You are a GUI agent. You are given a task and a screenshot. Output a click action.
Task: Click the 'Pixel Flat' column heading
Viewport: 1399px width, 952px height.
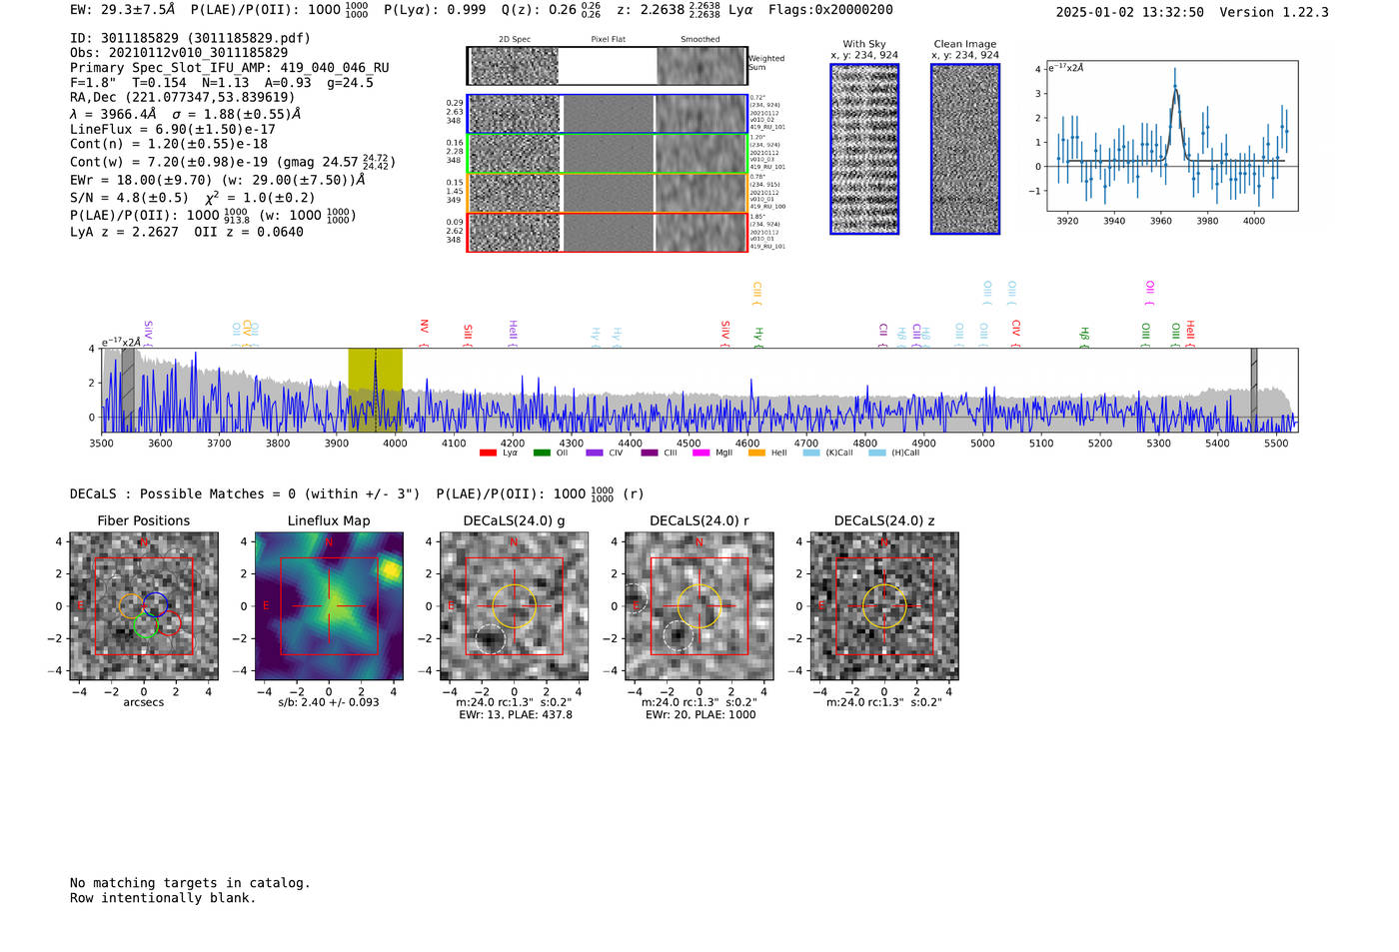[x=608, y=40]
